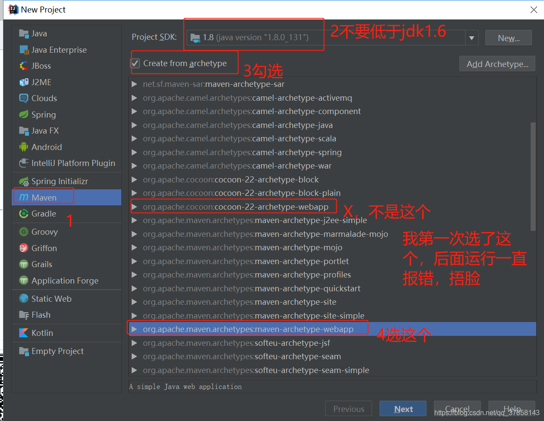Expand cocoon-22-archetype-webapp node
Screen dimensions: 544x421
pos(134,207)
